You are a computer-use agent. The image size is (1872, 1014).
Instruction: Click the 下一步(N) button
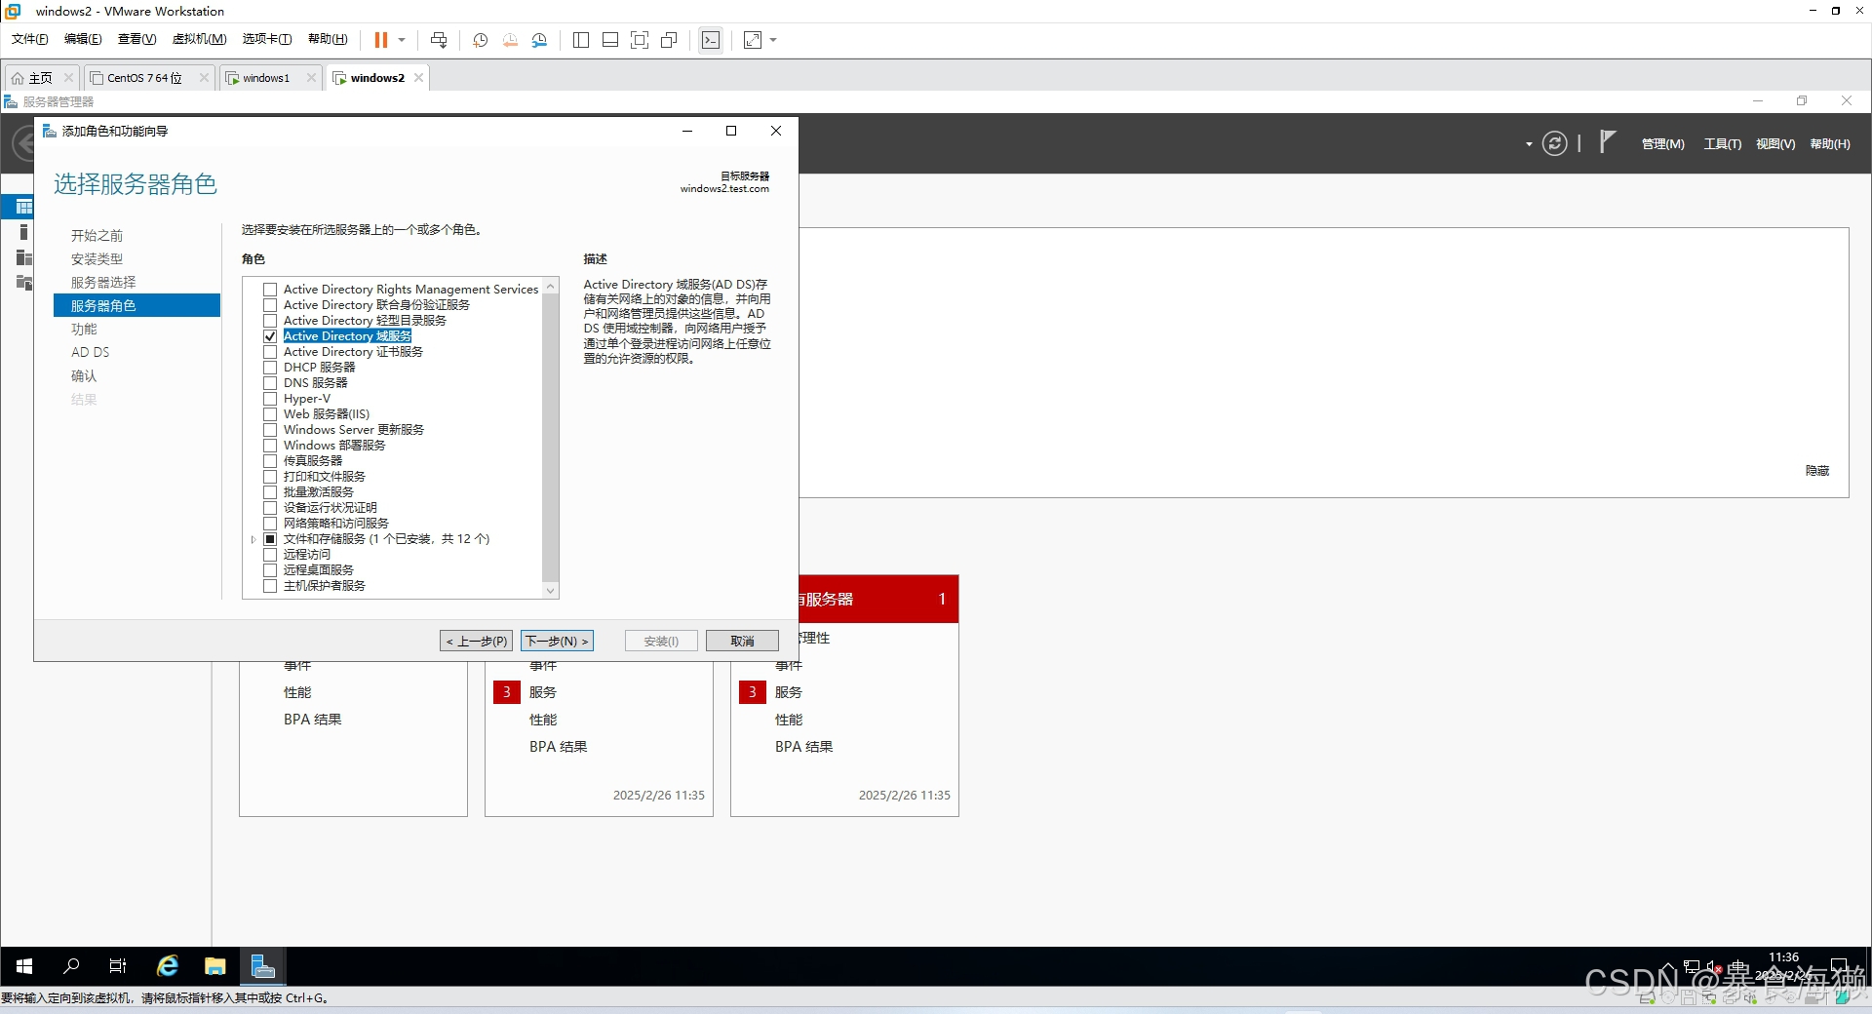(x=557, y=641)
